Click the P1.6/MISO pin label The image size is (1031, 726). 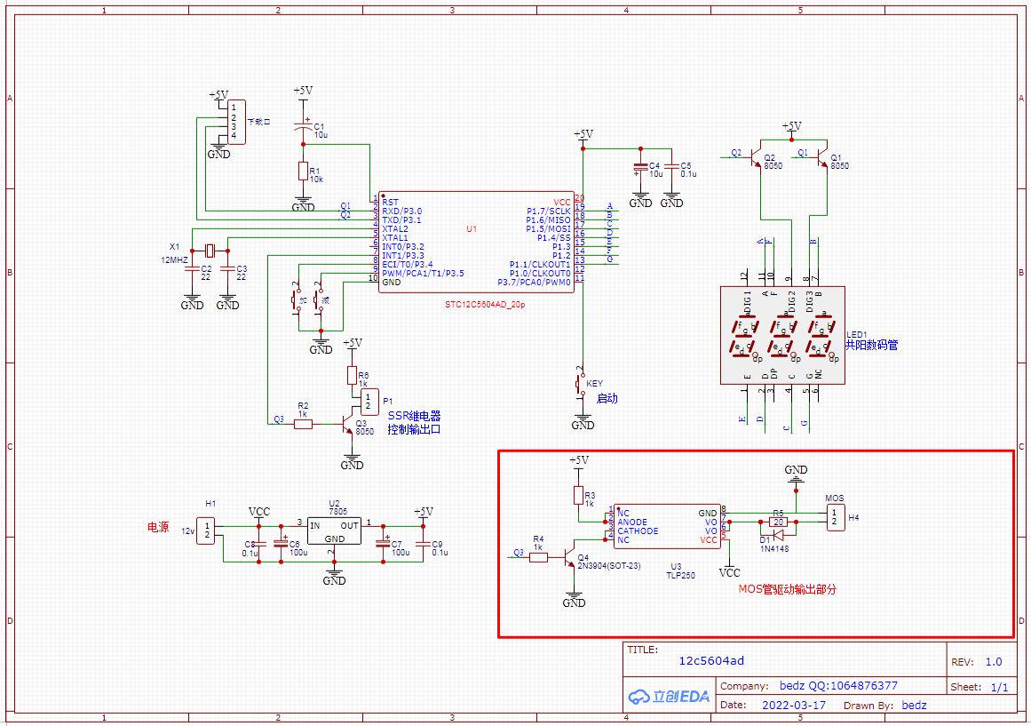549,219
